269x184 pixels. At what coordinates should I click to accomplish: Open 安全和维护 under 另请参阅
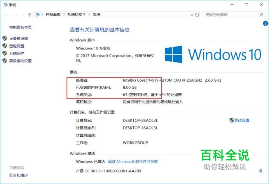(19, 175)
